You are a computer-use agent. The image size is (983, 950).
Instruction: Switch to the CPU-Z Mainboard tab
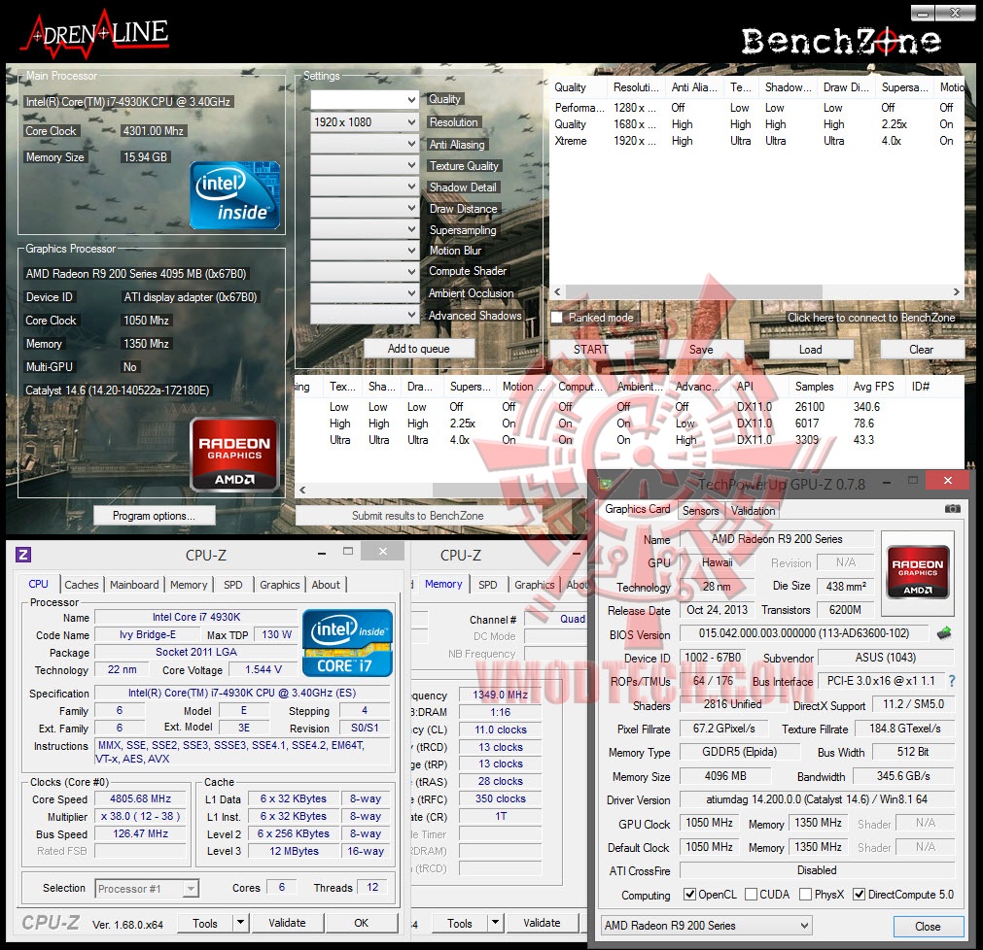click(134, 584)
